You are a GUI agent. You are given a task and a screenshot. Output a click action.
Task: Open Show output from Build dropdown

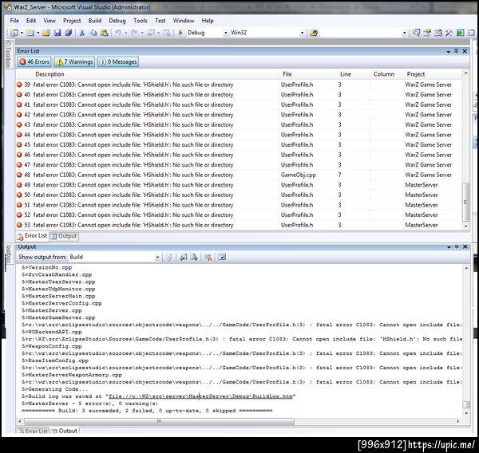point(157,258)
